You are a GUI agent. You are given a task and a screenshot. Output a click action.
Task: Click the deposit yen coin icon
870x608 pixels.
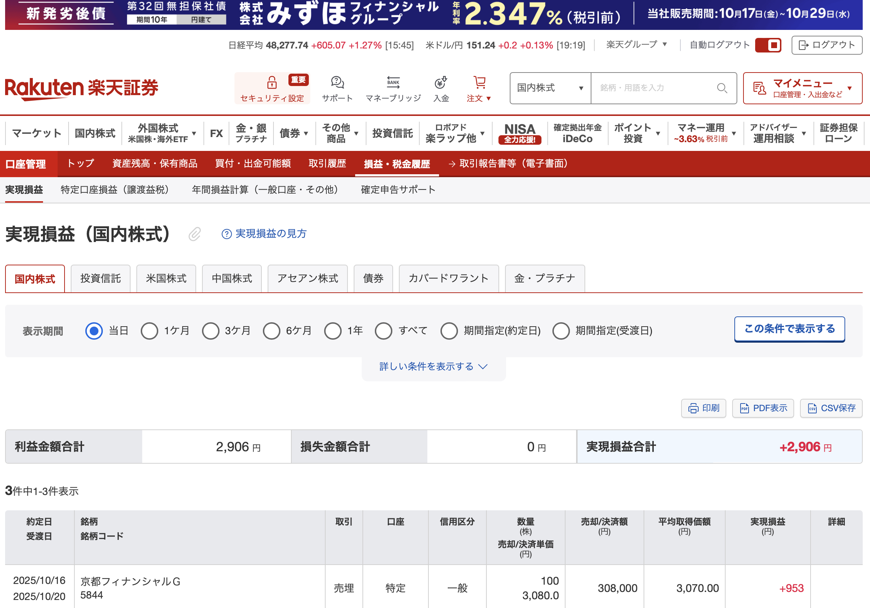point(441,82)
